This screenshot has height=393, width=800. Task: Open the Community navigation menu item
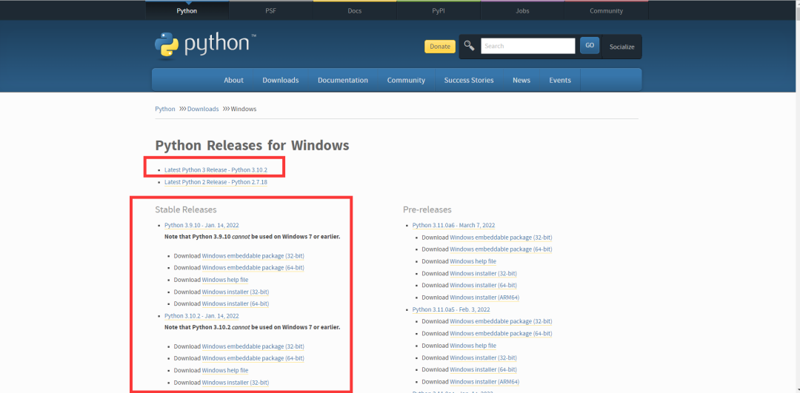406,80
